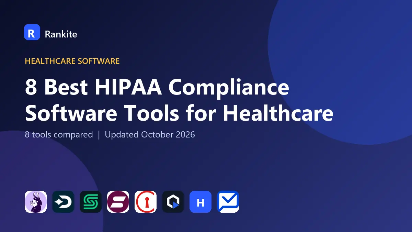Viewport: 412px width, 232px height.
Task: Select the 8 tools compared text
Action: point(59,134)
